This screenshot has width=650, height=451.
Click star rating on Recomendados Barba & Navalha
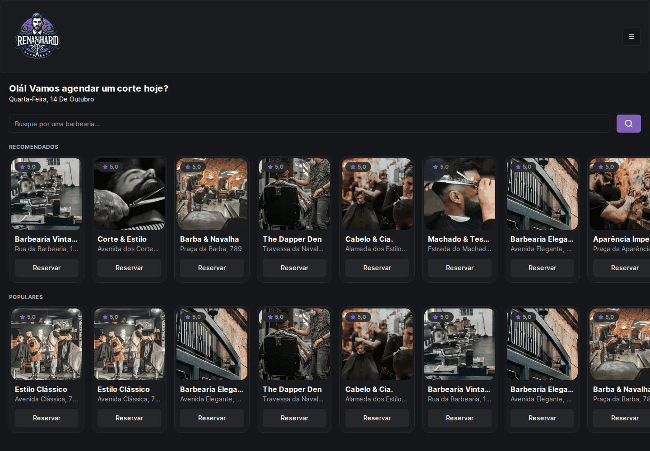click(x=193, y=167)
